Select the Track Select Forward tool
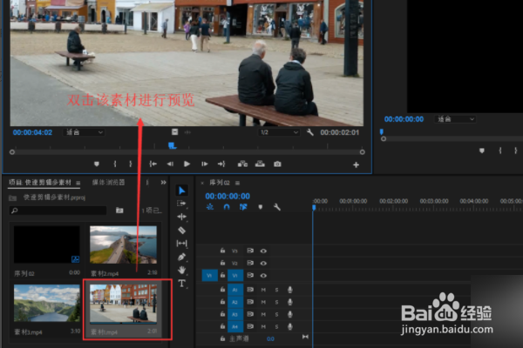 181,204
